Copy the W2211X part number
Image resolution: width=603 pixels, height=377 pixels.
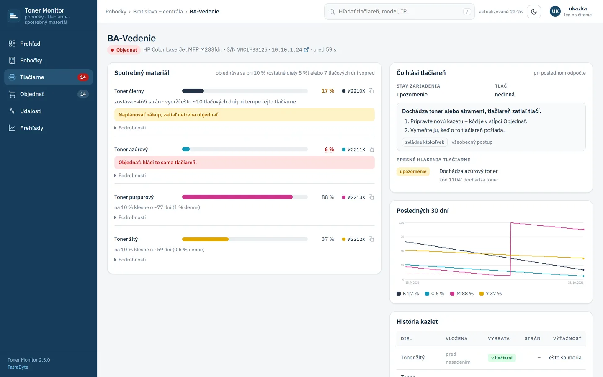371,150
